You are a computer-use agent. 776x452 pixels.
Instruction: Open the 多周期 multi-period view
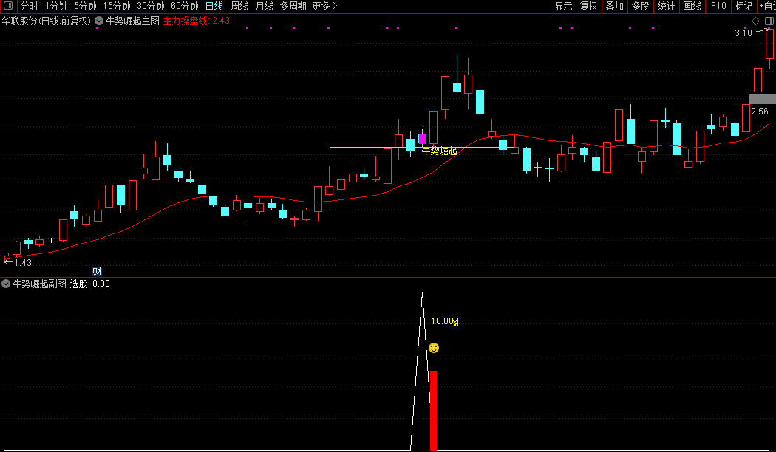click(293, 6)
